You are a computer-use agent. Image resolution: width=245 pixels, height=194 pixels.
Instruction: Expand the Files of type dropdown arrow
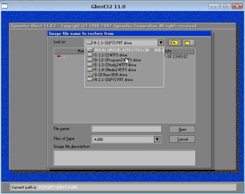click(x=157, y=139)
